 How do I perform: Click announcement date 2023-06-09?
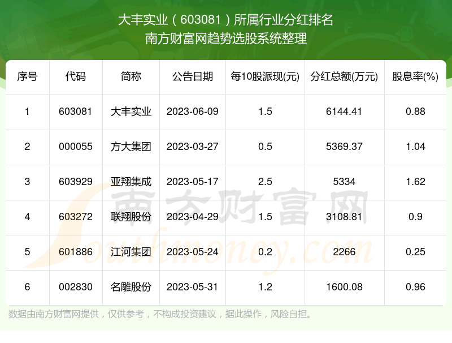coord(193,112)
